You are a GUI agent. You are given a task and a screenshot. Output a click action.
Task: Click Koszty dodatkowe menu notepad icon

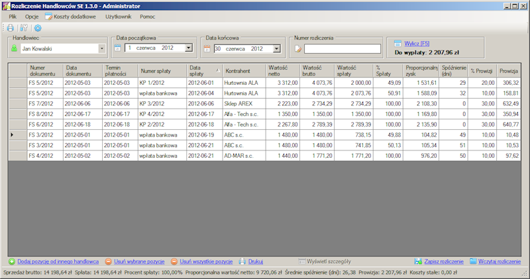click(48, 16)
